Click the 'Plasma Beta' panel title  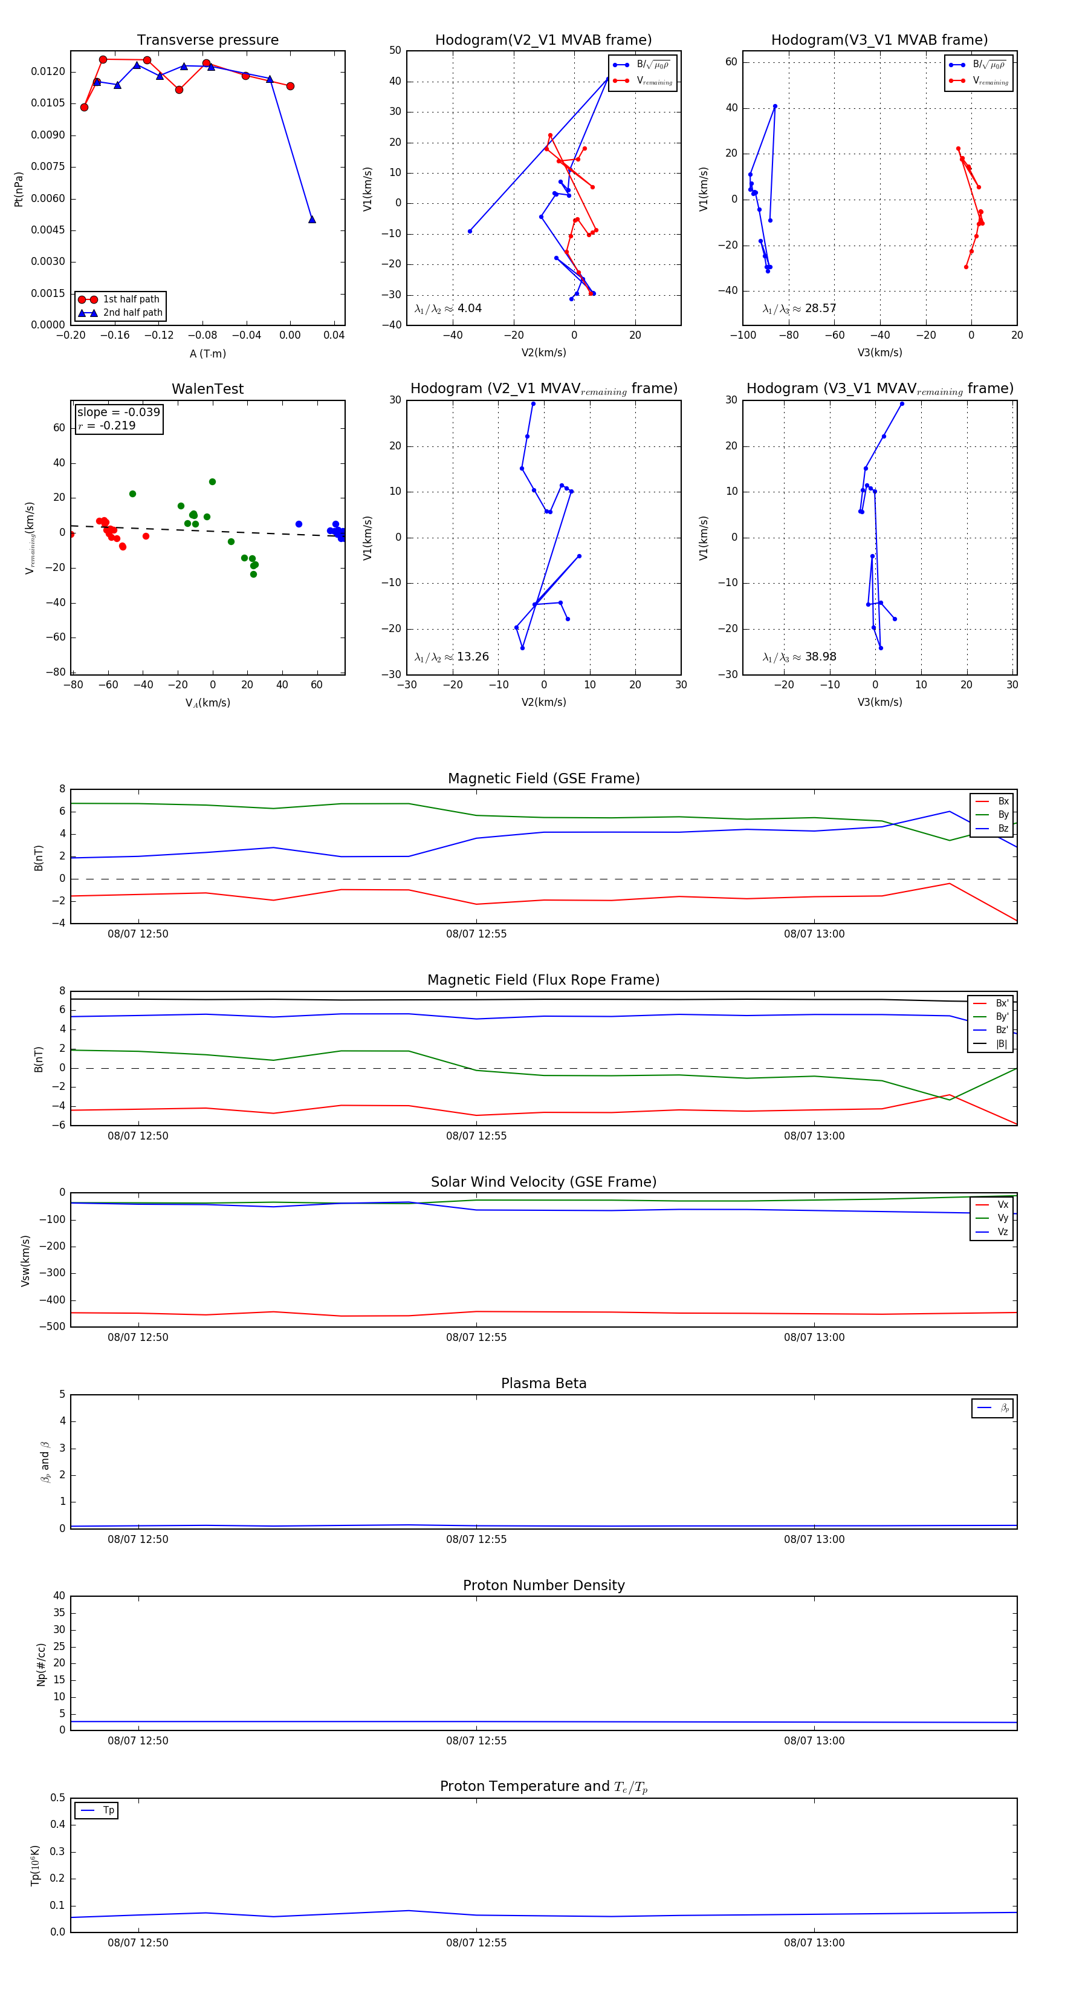(543, 1383)
